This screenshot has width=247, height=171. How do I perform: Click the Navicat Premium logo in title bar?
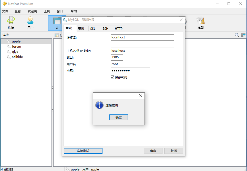(5, 4)
